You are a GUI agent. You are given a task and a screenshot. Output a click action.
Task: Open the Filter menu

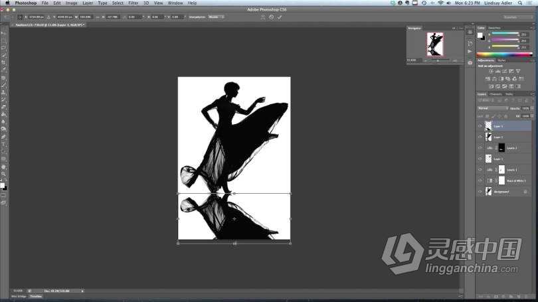[133, 3]
